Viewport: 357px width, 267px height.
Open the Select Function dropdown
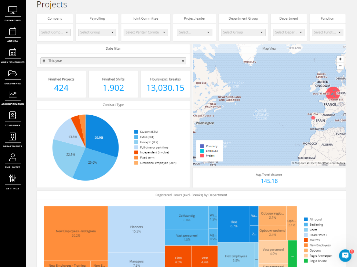pyautogui.click(x=327, y=32)
